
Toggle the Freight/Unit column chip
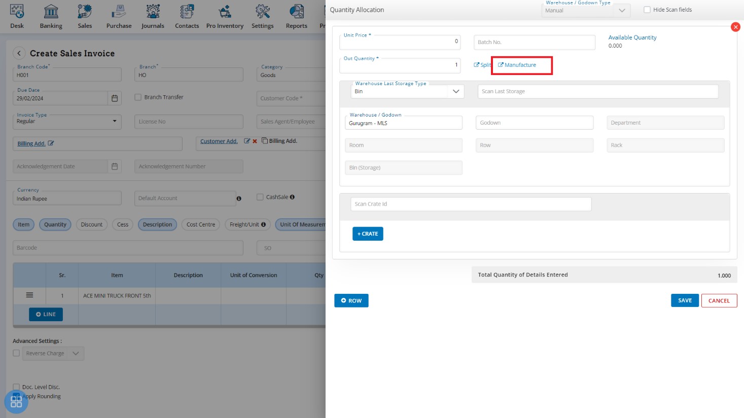point(247,224)
